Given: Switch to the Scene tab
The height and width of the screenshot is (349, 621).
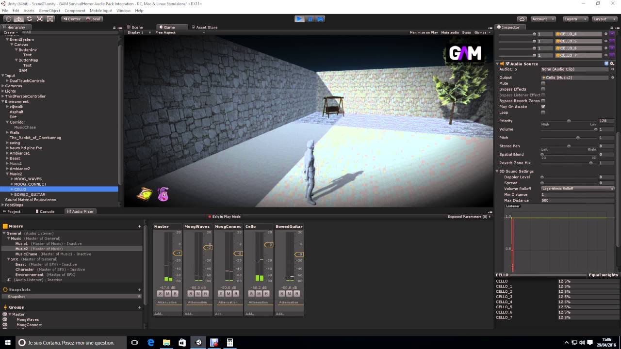Looking at the screenshot, I should pyautogui.click(x=135, y=27).
